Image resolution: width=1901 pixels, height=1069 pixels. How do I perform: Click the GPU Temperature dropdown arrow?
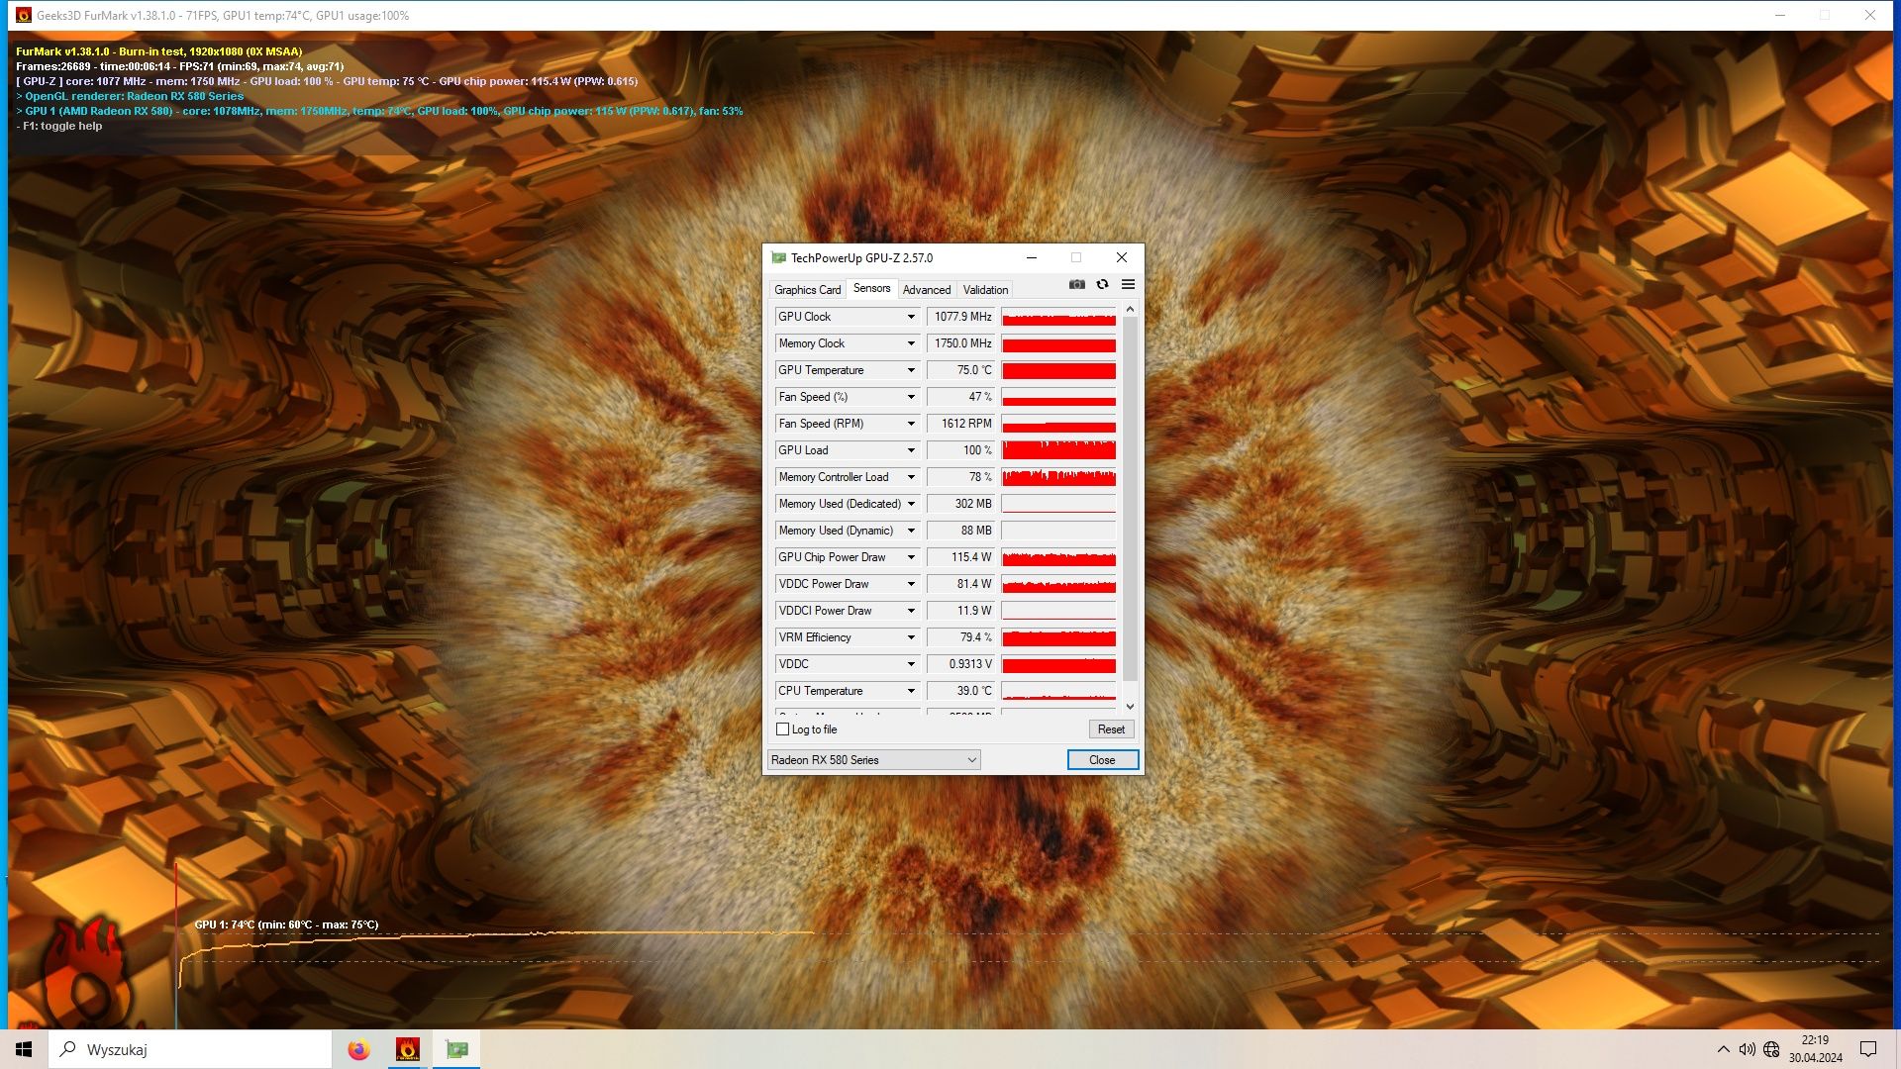tap(910, 371)
